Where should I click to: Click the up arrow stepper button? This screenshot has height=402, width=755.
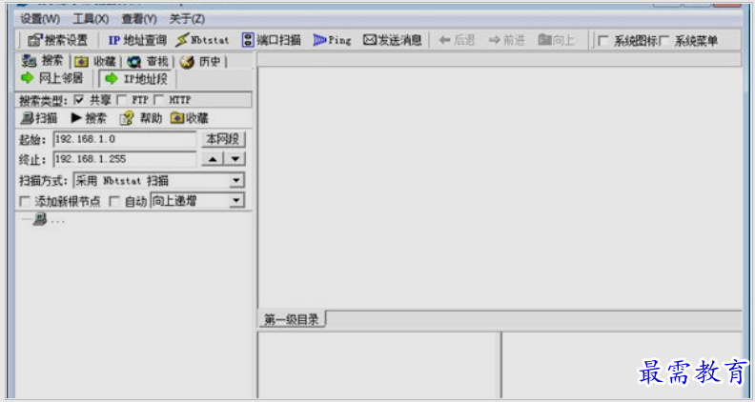click(213, 159)
